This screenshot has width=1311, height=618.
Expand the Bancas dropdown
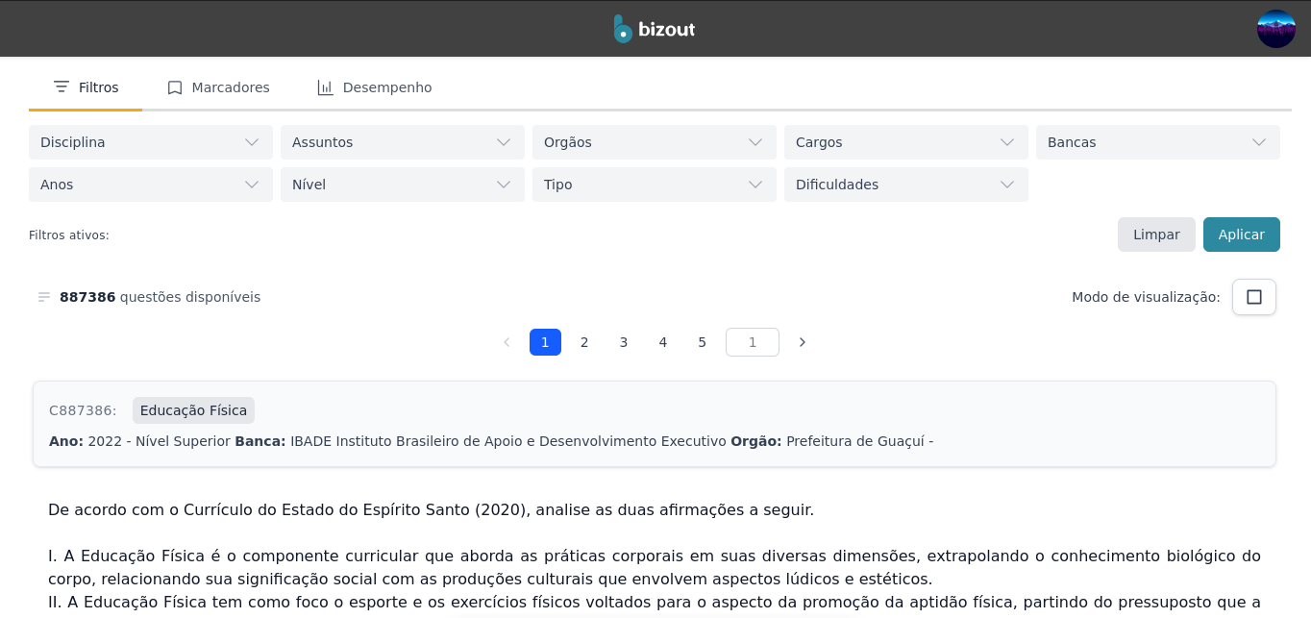click(1157, 142)
